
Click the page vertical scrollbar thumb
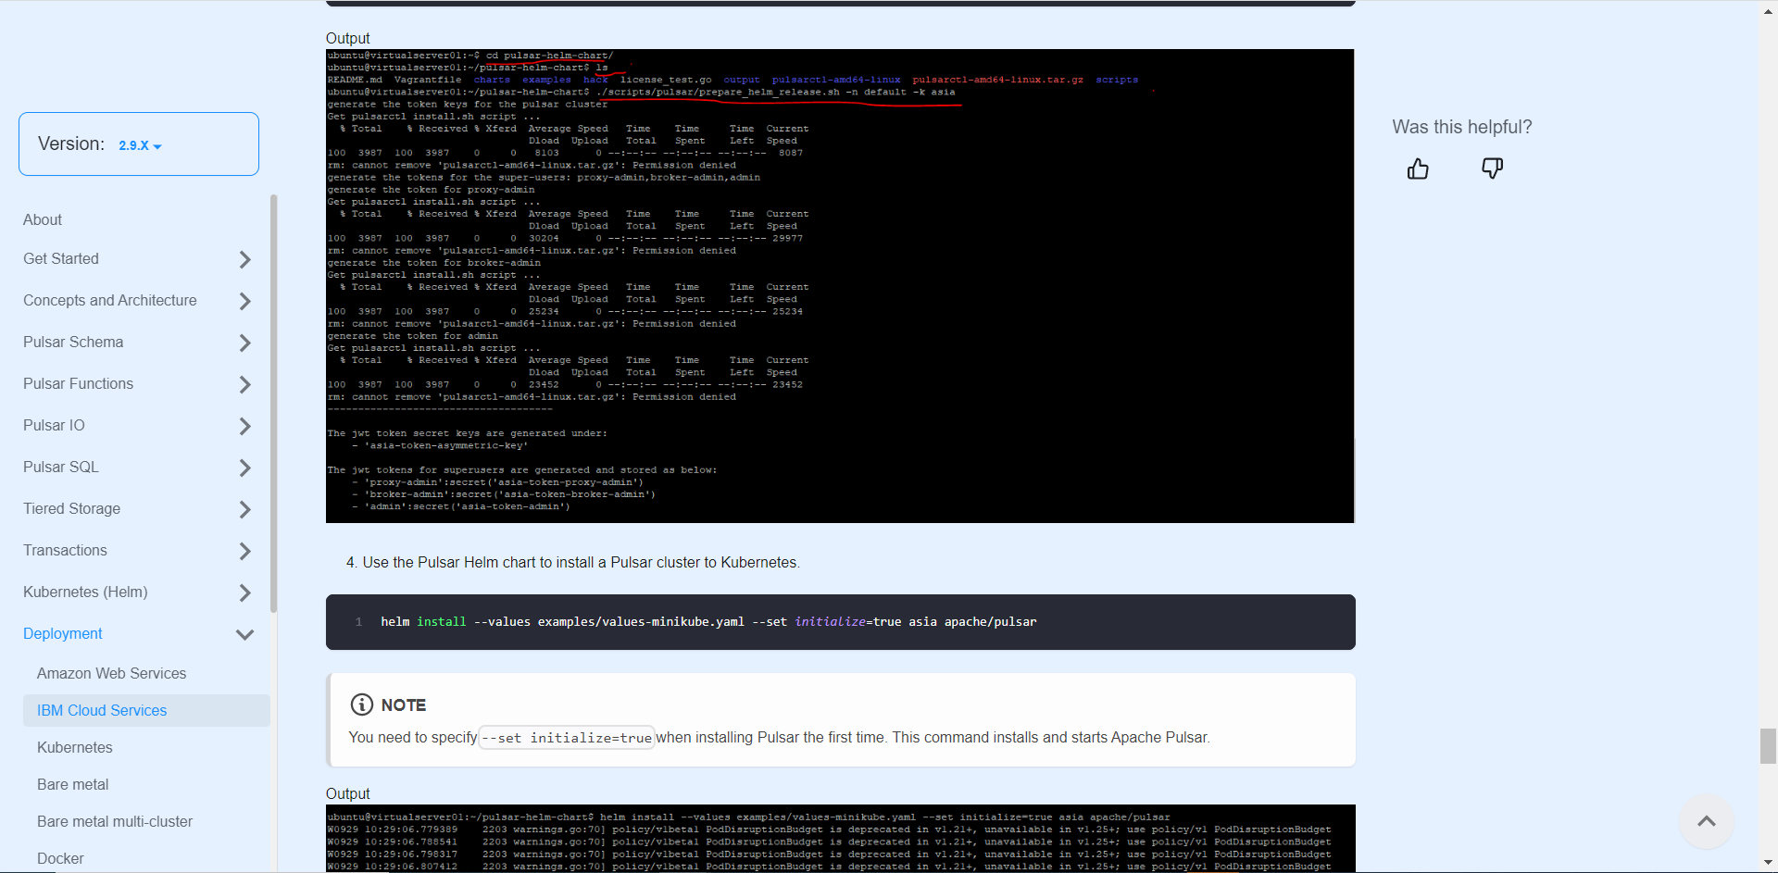(1768, 746)
